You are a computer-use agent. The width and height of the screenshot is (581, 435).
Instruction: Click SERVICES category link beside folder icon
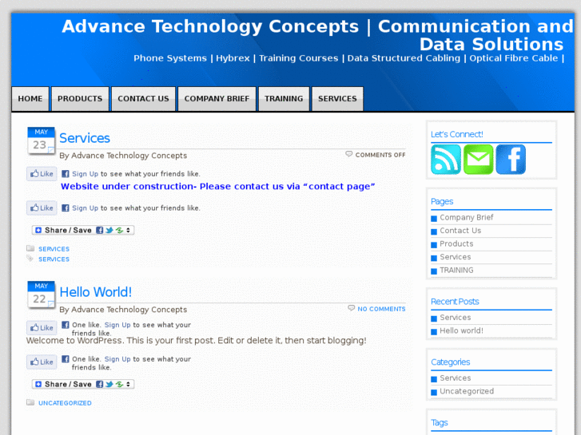tap(54, 249)
